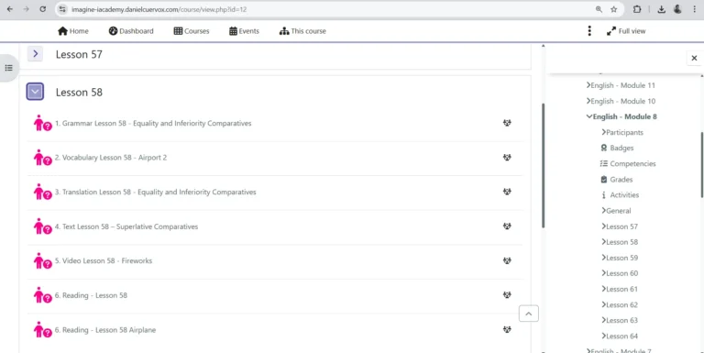Reload the page with refresh icon
Screen dimensions: 704x353
pos(43,9)
